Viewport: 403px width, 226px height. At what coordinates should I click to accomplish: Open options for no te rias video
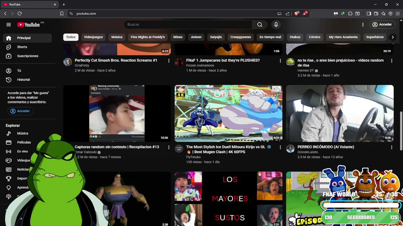pyautogui.click(x=392, y=61)
